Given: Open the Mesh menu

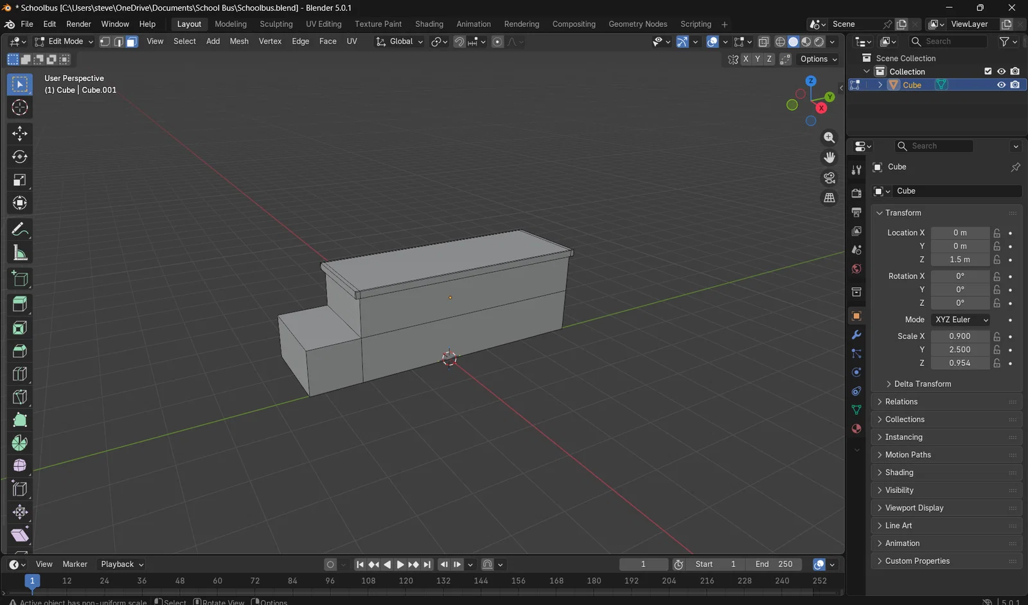Looking at the screenshot, I should pos(239,41).
